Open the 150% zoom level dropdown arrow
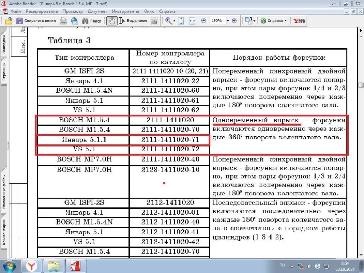The image size is (364, 273). 228,21
